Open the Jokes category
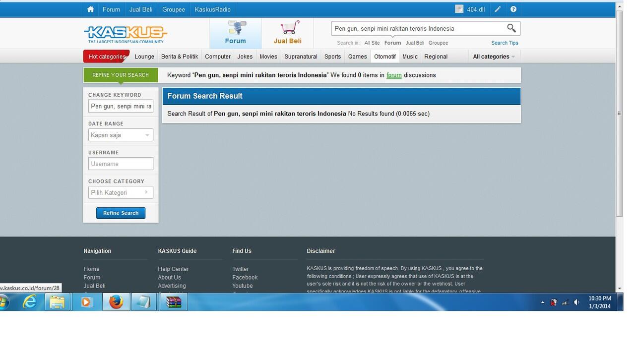635x357 pixels. [x=245, y=57]
